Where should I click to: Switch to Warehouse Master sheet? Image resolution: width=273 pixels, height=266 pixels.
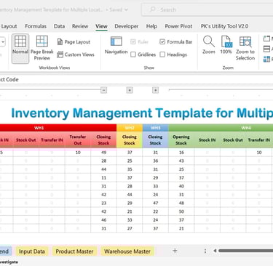[127, 251]
